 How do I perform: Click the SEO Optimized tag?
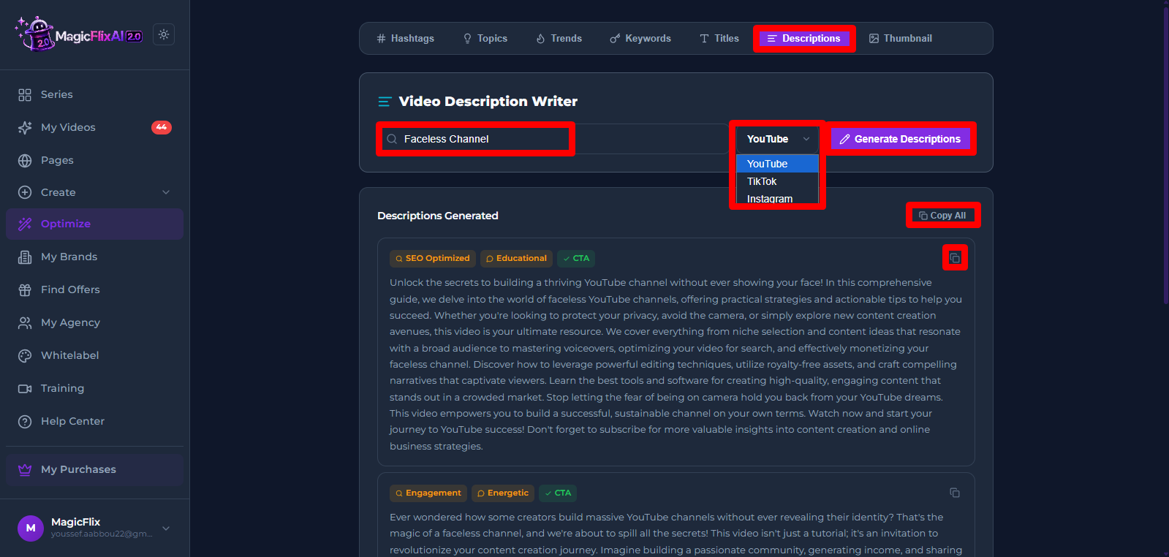pyautogui.click(x=433, y=258)
